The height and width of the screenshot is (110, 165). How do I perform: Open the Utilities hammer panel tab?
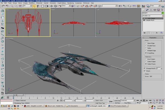pos(162,10)
